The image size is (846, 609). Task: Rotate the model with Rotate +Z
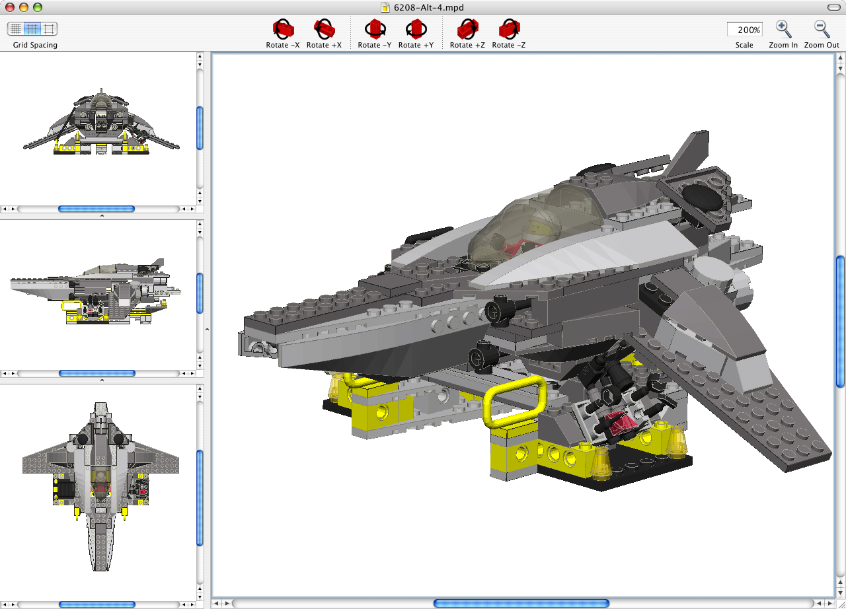point(467,29)
